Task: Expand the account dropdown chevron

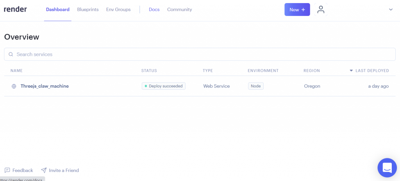Action: coord(391,9)
